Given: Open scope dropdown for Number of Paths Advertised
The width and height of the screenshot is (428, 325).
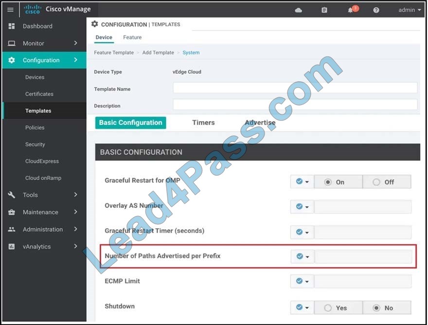Looking at the screenshot, I should 303,256.
